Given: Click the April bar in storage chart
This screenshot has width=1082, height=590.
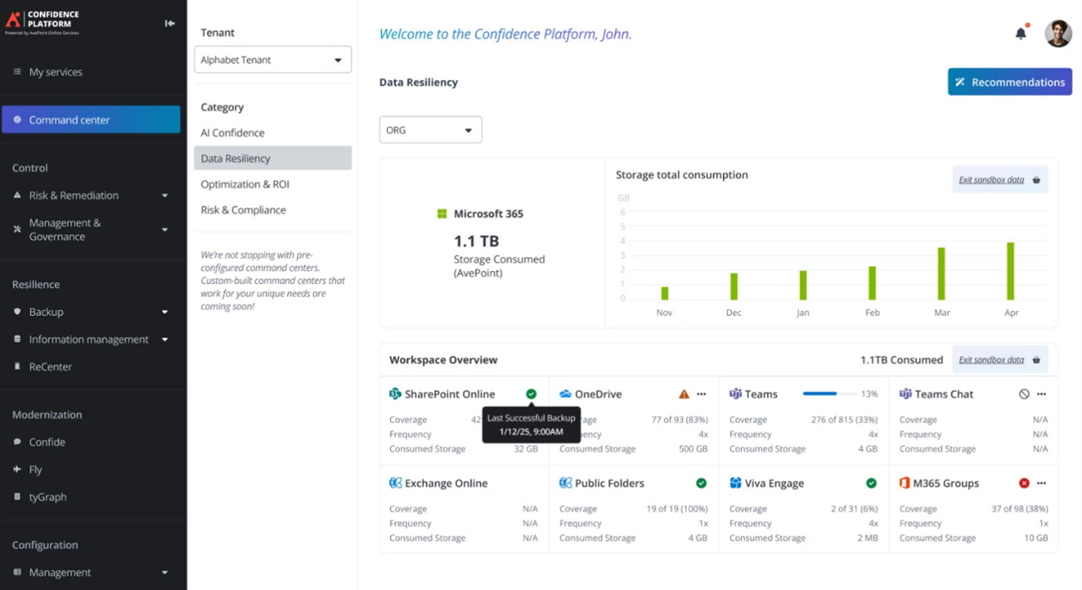Looking at the screenshot, I should [1011, 271].
